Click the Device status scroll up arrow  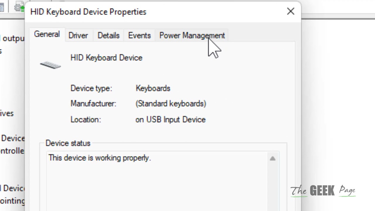click(272, 159)
